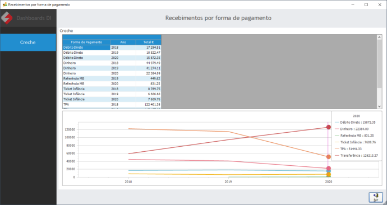Viewport: 387px width, 205px height.
Task: Click the app icon in the title bar
Action: point(4,4)
